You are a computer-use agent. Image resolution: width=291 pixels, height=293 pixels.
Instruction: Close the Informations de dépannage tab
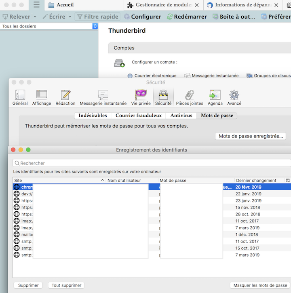(x=276, y=5)
